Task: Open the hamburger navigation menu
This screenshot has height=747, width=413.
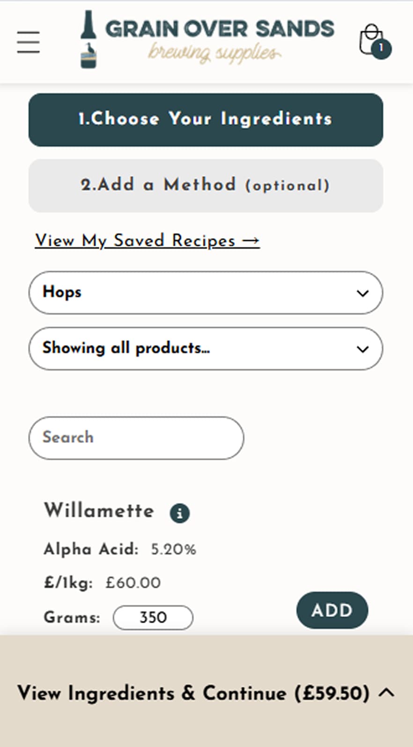Action: (28, 42)
